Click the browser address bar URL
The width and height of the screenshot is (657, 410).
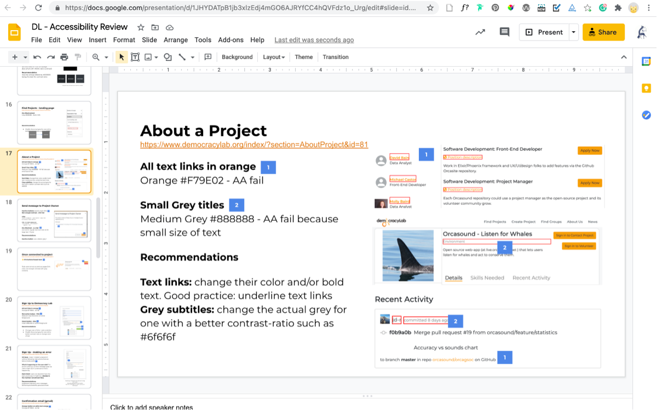tap(240, 8)
